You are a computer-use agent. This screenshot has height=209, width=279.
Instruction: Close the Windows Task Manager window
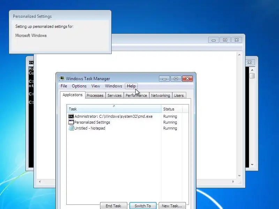click(187, 79)
